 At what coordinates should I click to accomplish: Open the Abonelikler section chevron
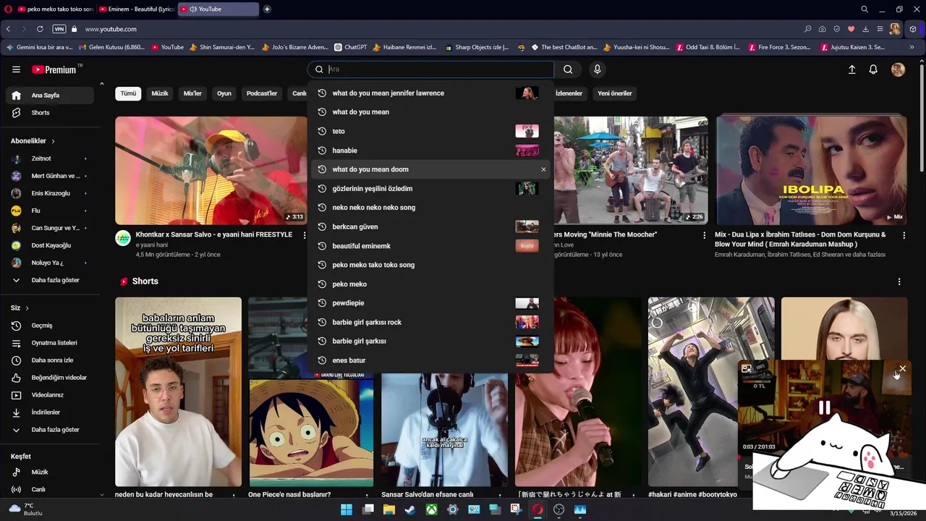coord(53,141)
